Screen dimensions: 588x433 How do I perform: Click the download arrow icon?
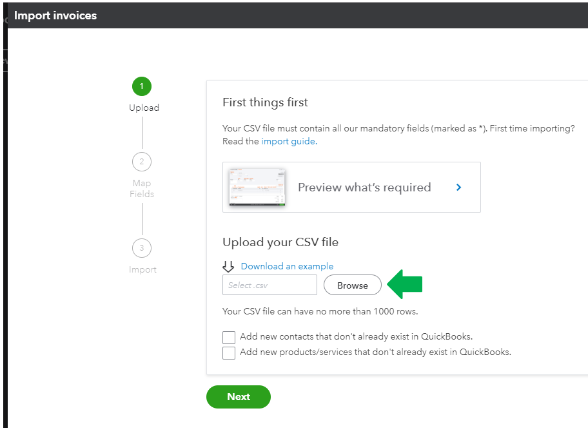tap(228, 267)
